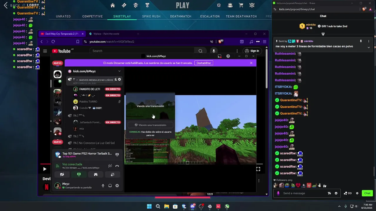Toggle noise suppression icon next to Voz conectada
The height and width of the screenshot is (211, 376).
tap(110, 166)
